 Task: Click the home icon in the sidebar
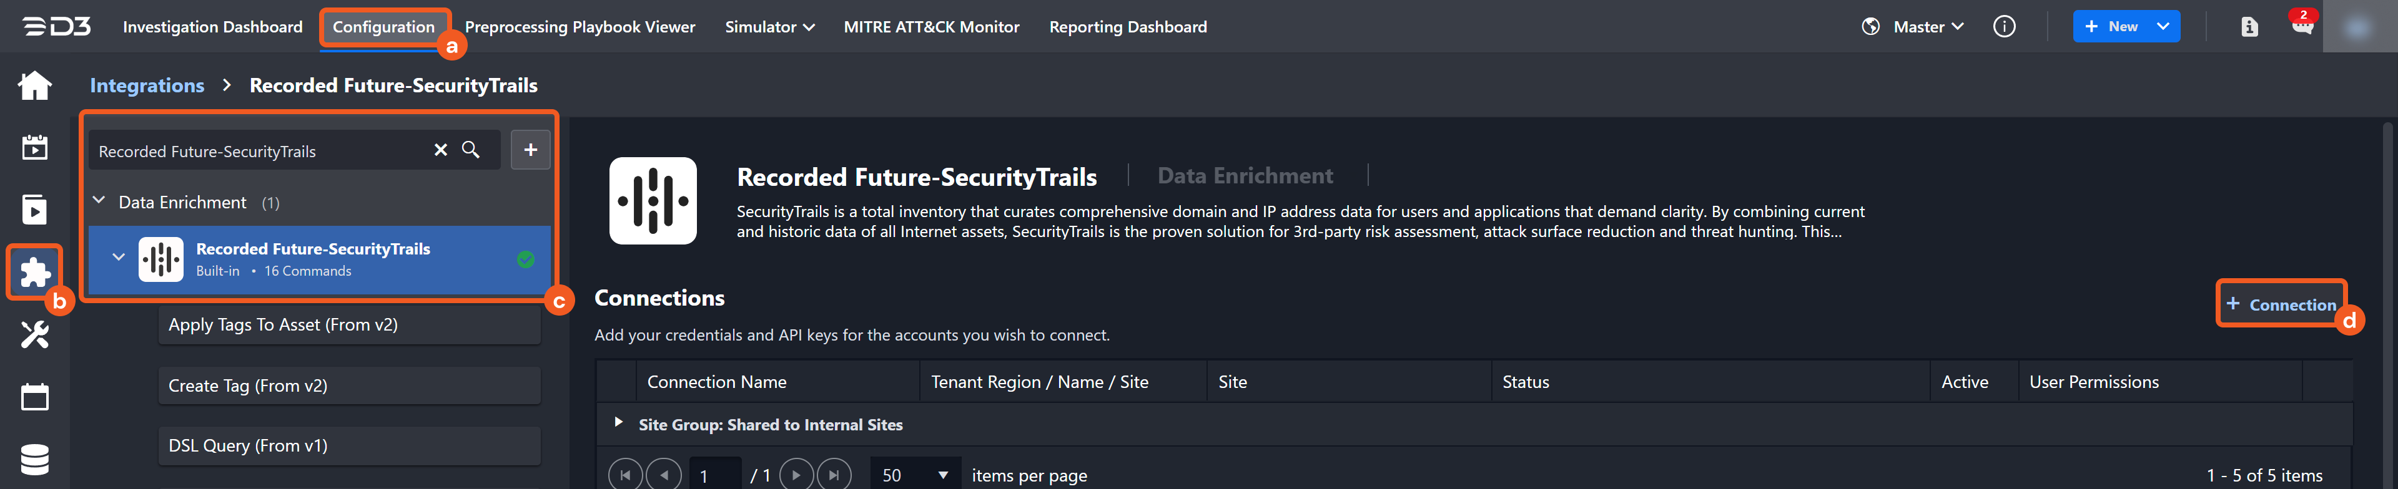point(34,85)
